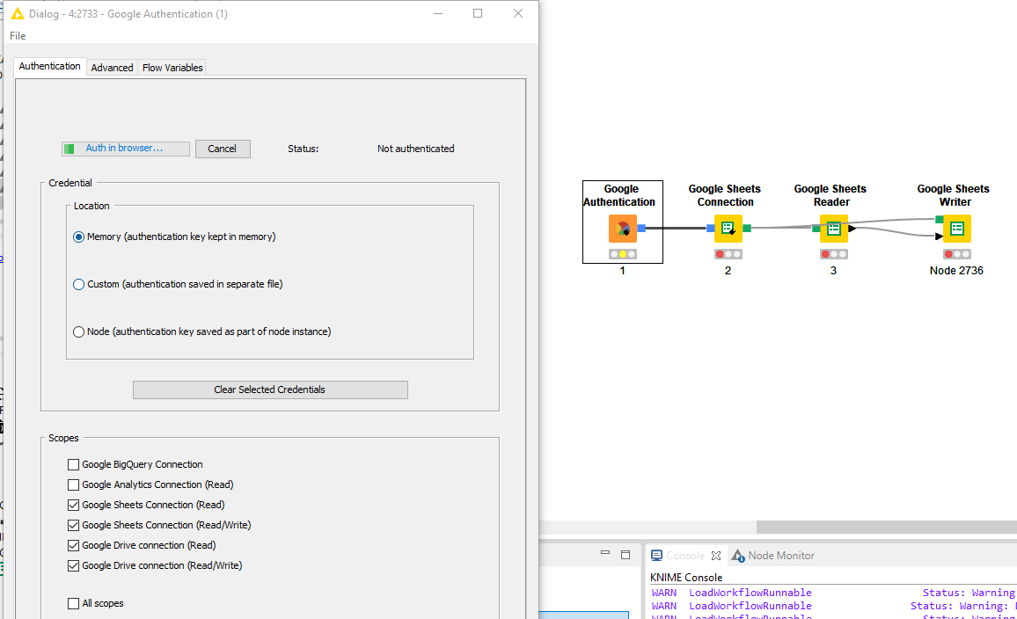This screenshot has width=1017, height=619.
Task: Tick the All scopes checkbox
Action: coord(73,603)
